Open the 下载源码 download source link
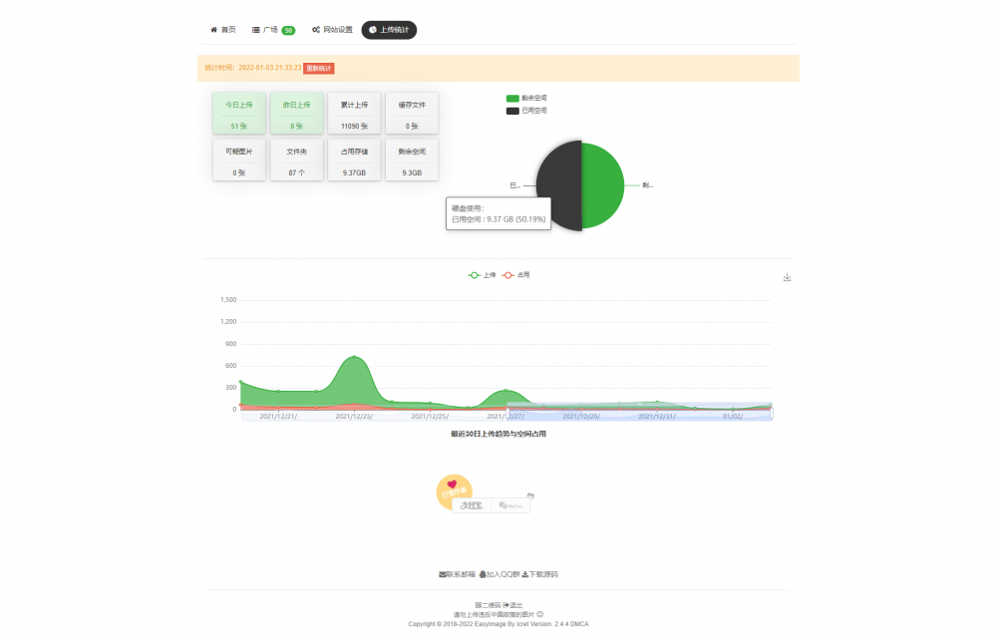The image size is (997, 634). (x=539, y=574)
